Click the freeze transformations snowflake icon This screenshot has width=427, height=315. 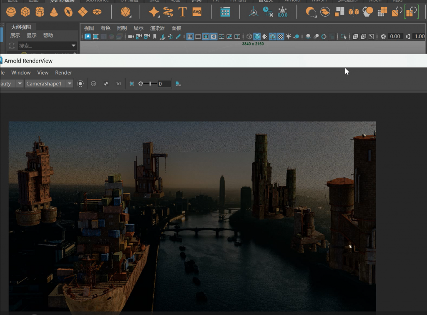[x=282, y=12]
